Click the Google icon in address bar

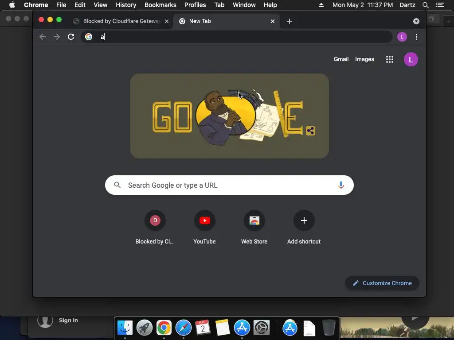click(89, 37)
